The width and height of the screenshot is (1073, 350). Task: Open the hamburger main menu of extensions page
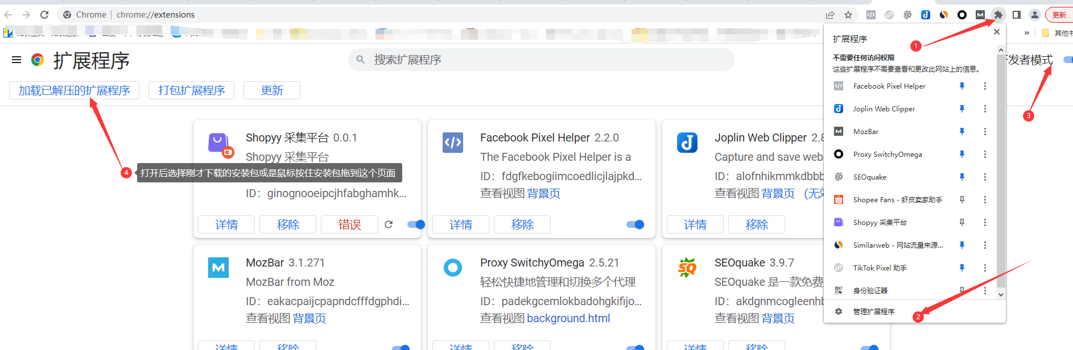[16, 60]
